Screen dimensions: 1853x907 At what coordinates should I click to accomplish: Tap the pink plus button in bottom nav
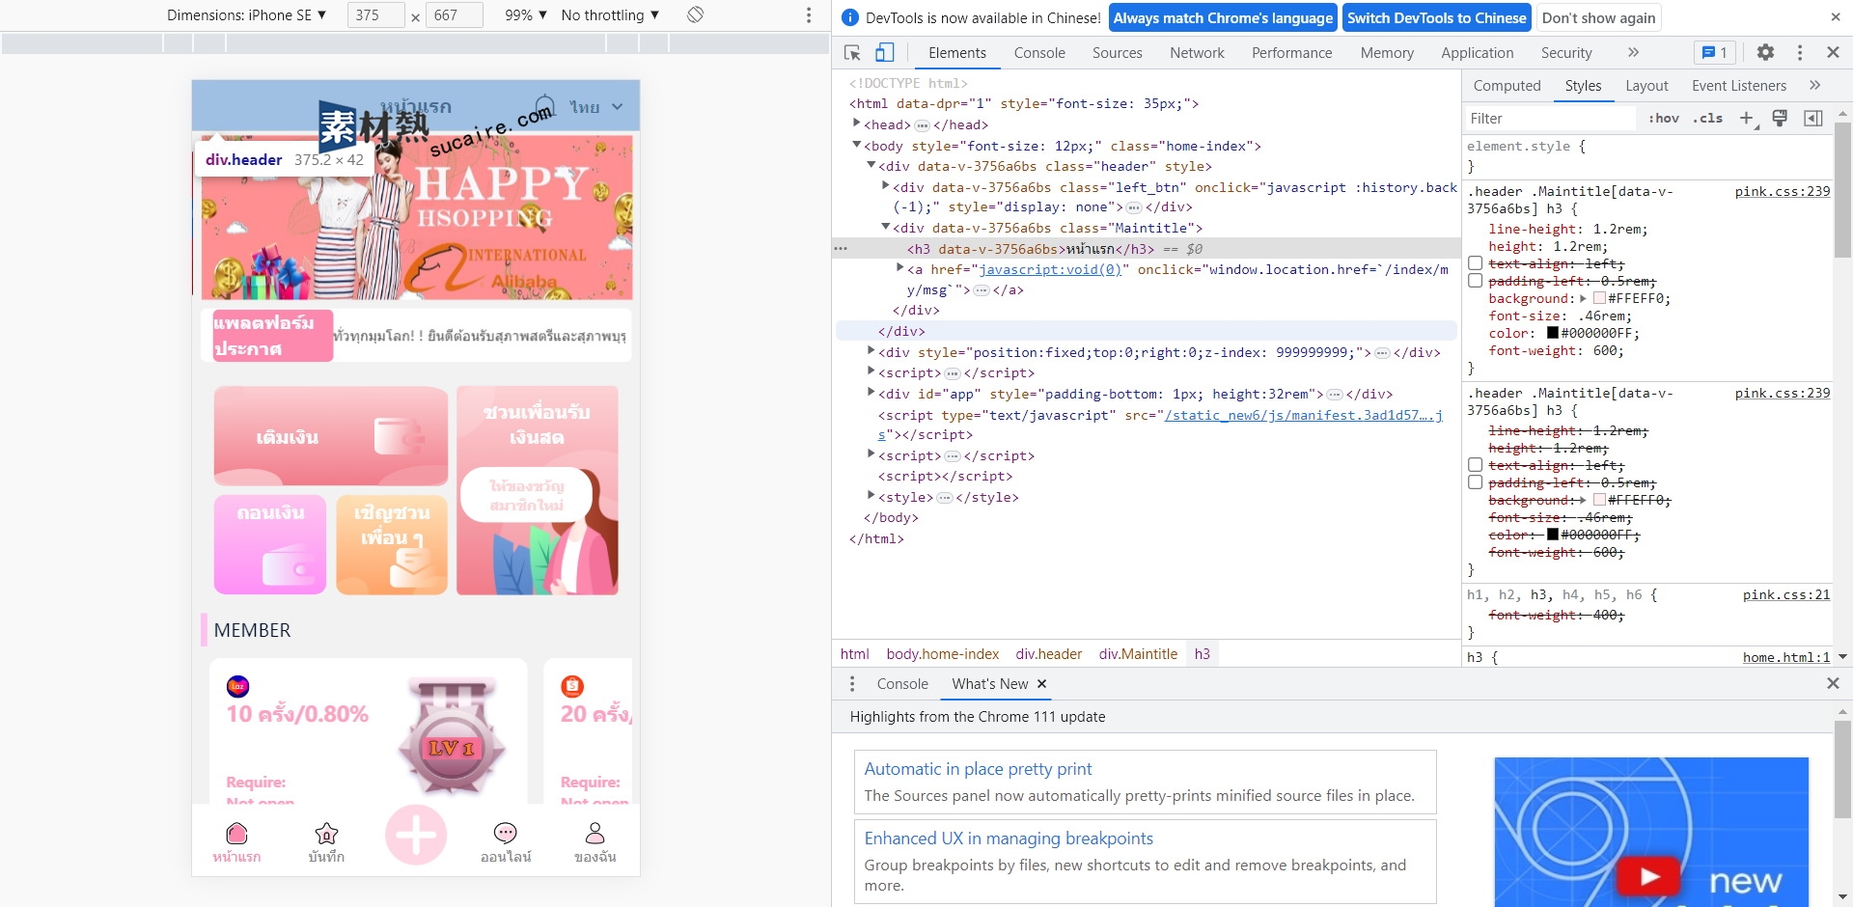(x=416, y=835)
